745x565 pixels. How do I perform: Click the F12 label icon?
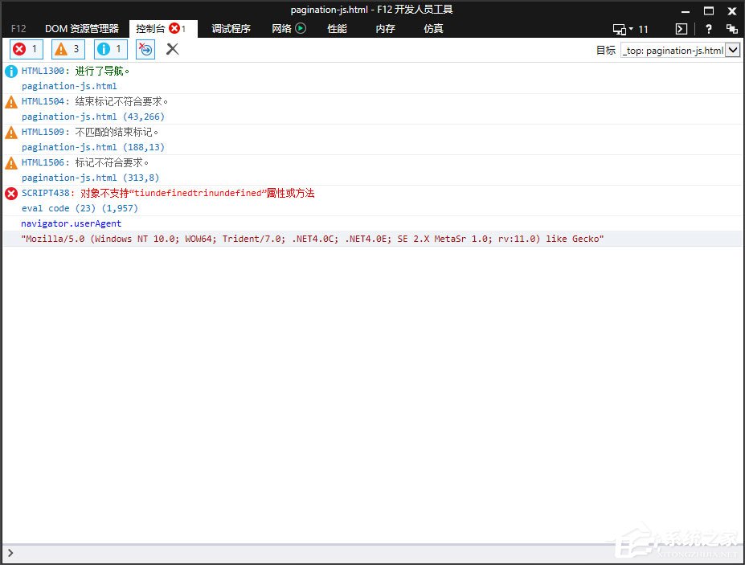18,28
